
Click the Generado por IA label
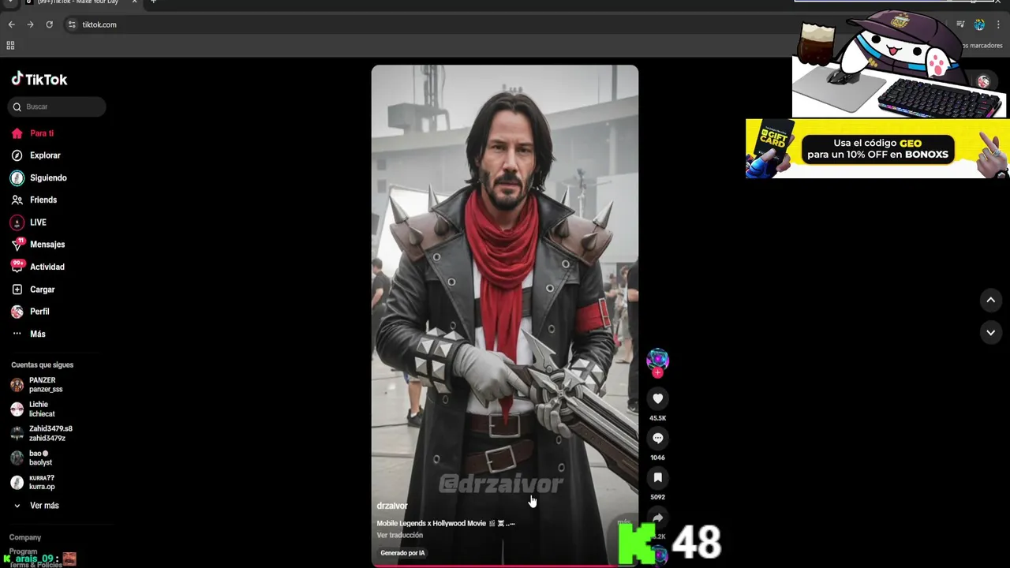click(402, 553)
